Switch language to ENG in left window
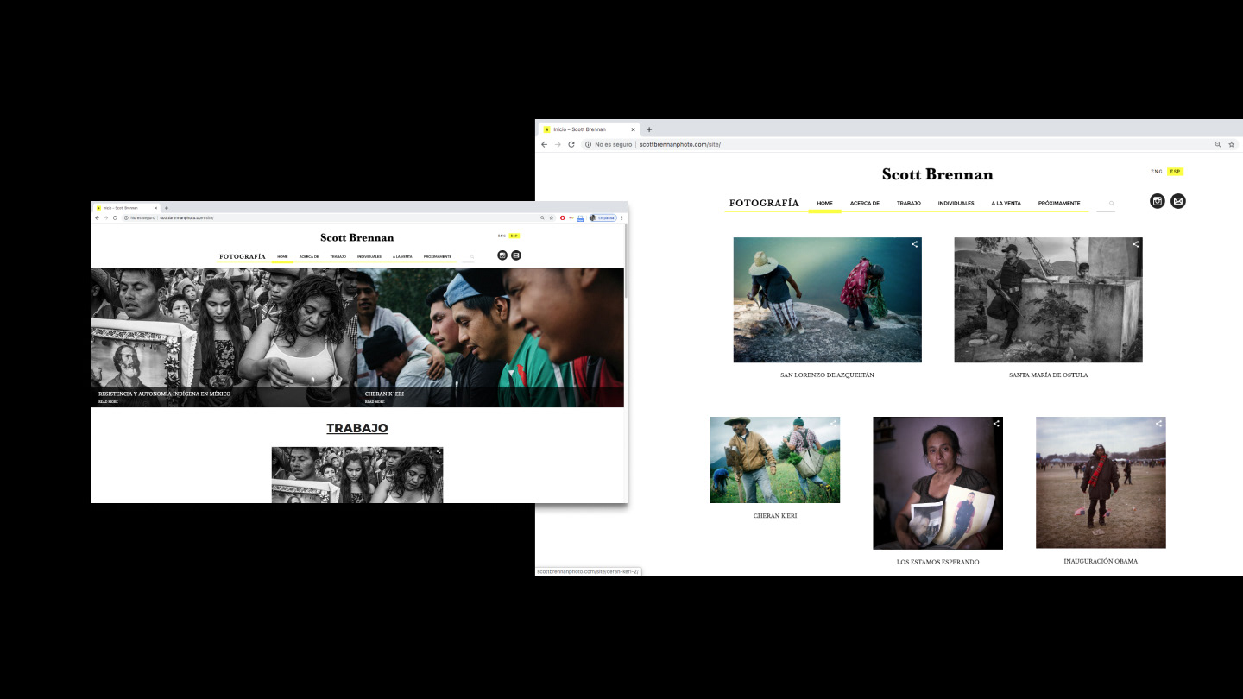 (x=502, y=236)
